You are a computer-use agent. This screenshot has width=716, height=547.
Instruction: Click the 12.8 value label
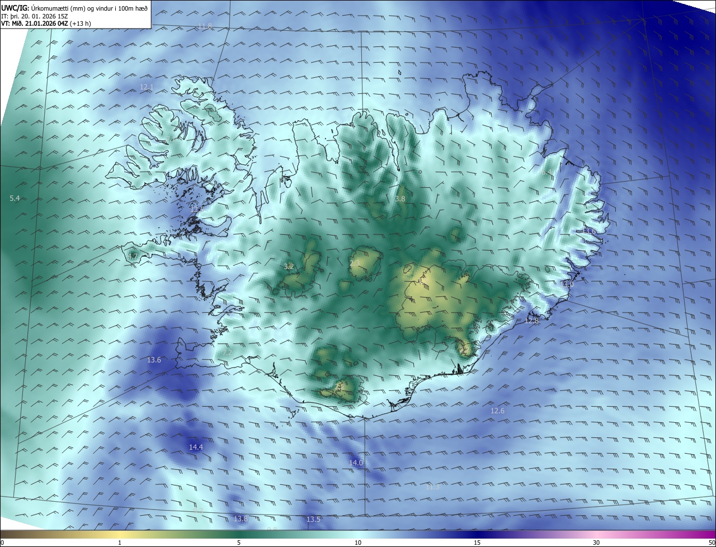coord(531,321)
